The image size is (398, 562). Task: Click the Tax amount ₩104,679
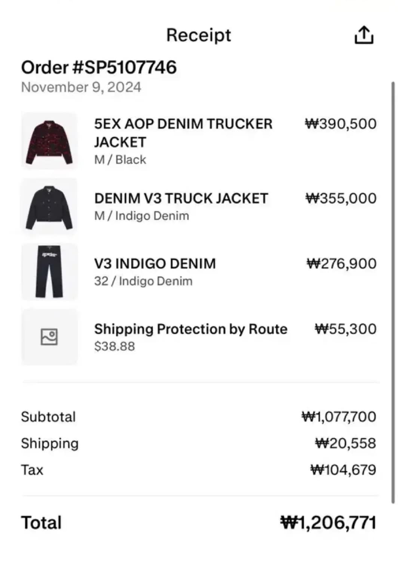point(343,469)
